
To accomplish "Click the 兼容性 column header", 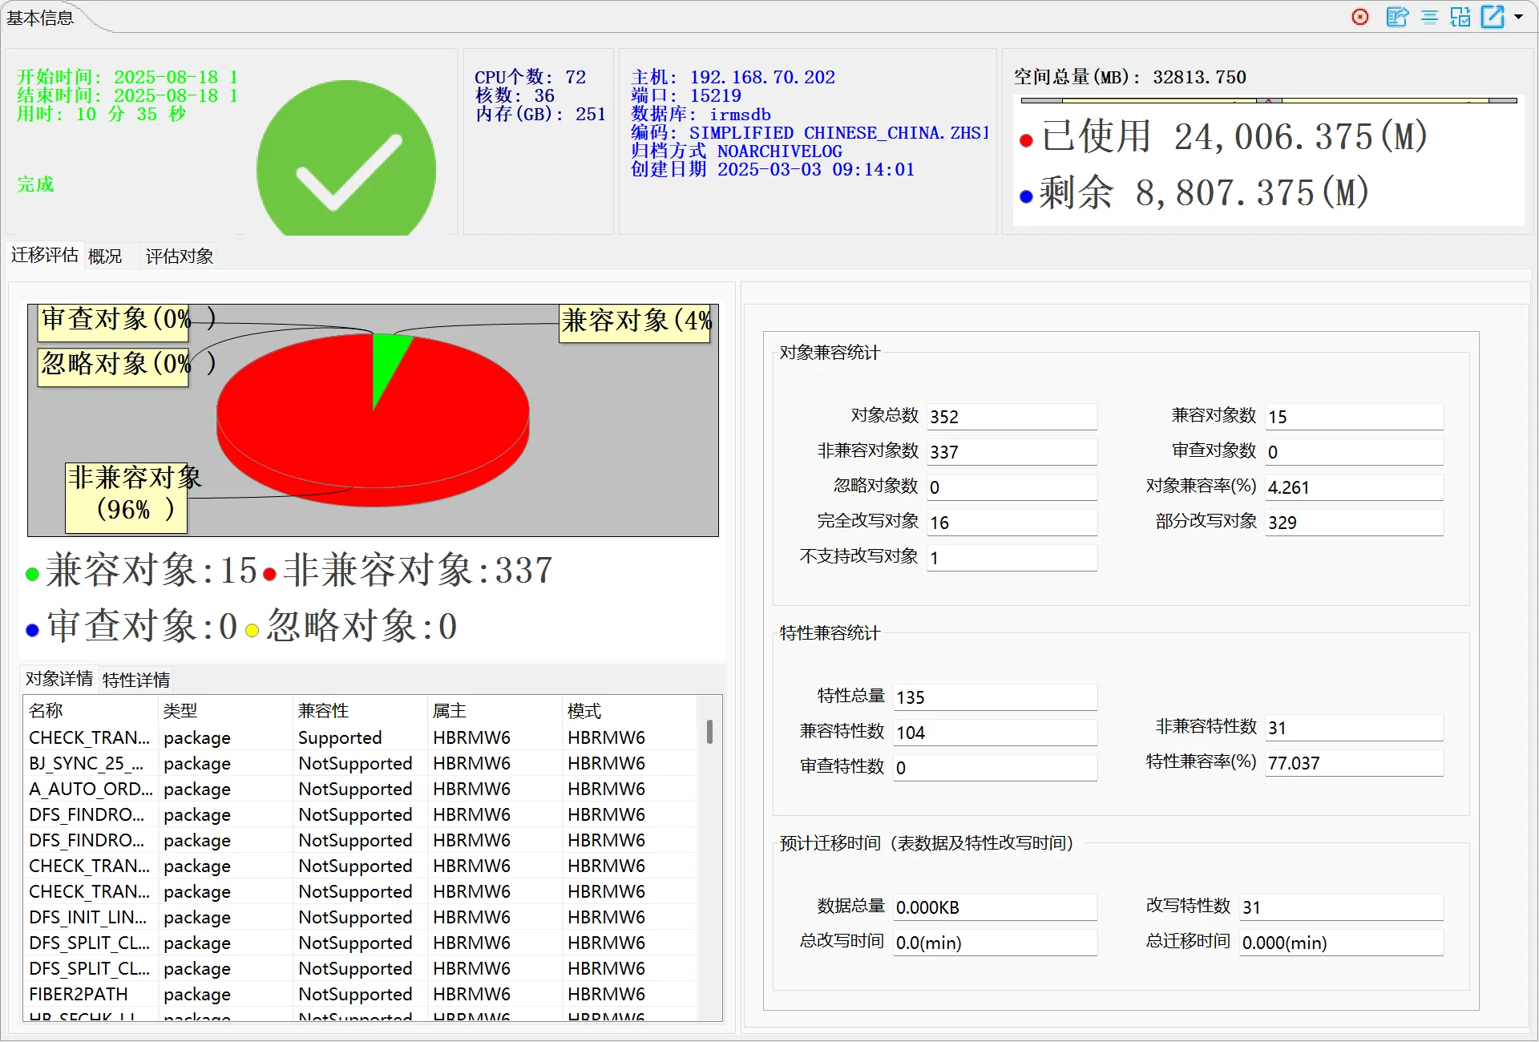I will tap(323, 710).
